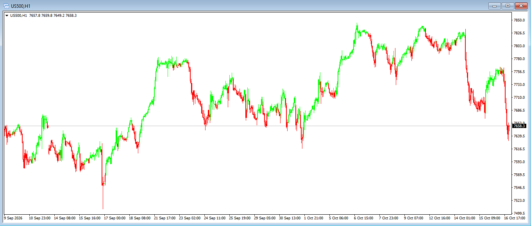Maximize the US500,H1 chart window

click(x=508, y=6)
